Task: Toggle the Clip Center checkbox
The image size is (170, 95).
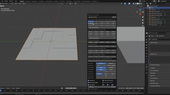Action: tap(88, 85)
